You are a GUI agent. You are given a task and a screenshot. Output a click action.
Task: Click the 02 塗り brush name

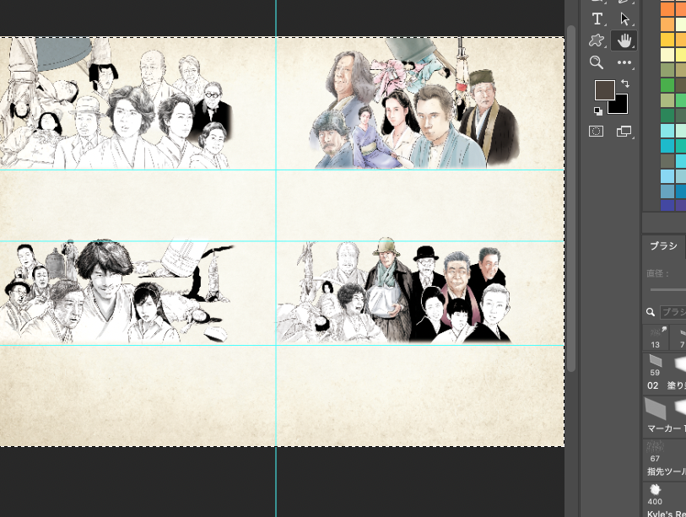pyautogui.click(x=667, y=385)
